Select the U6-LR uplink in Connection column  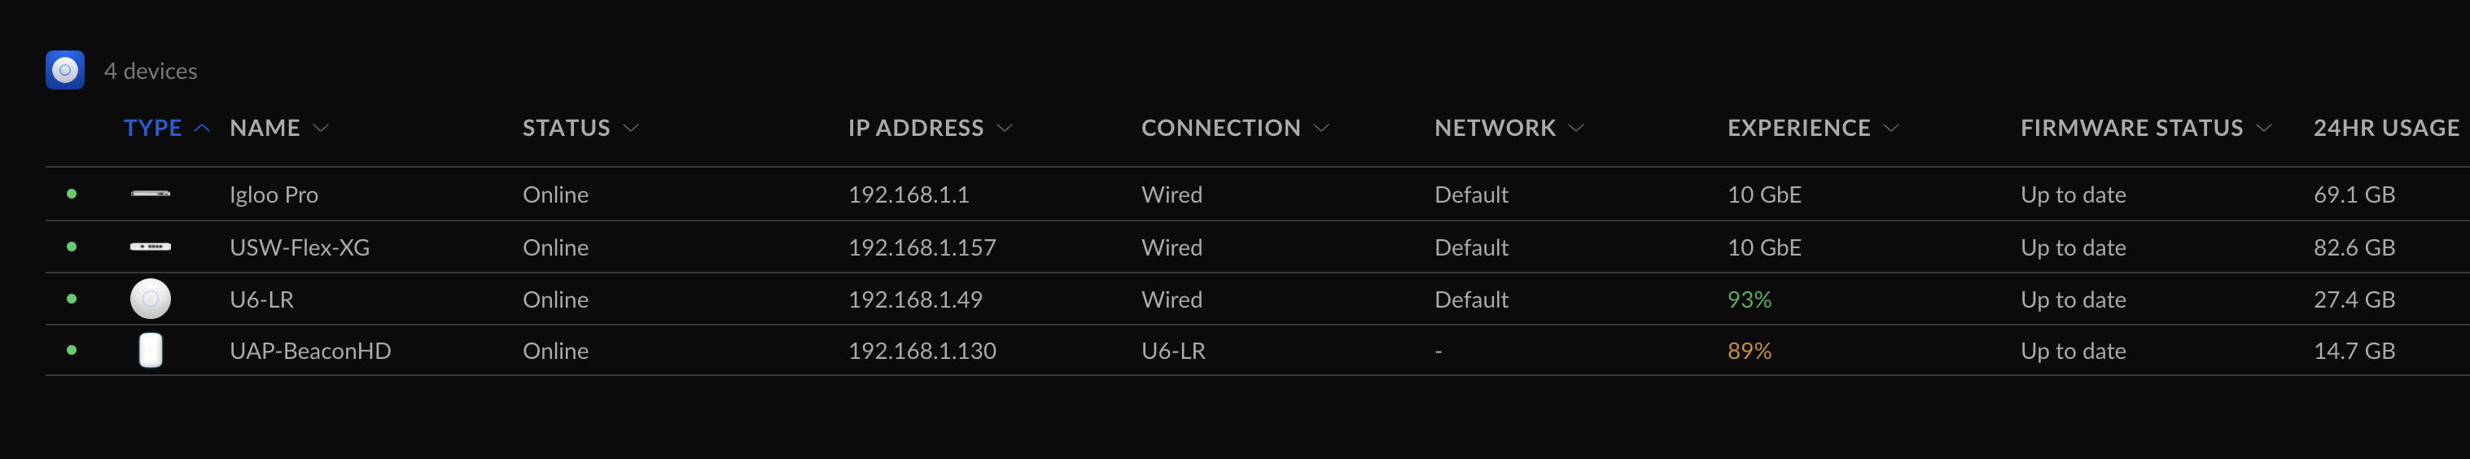coord(1172,351)
